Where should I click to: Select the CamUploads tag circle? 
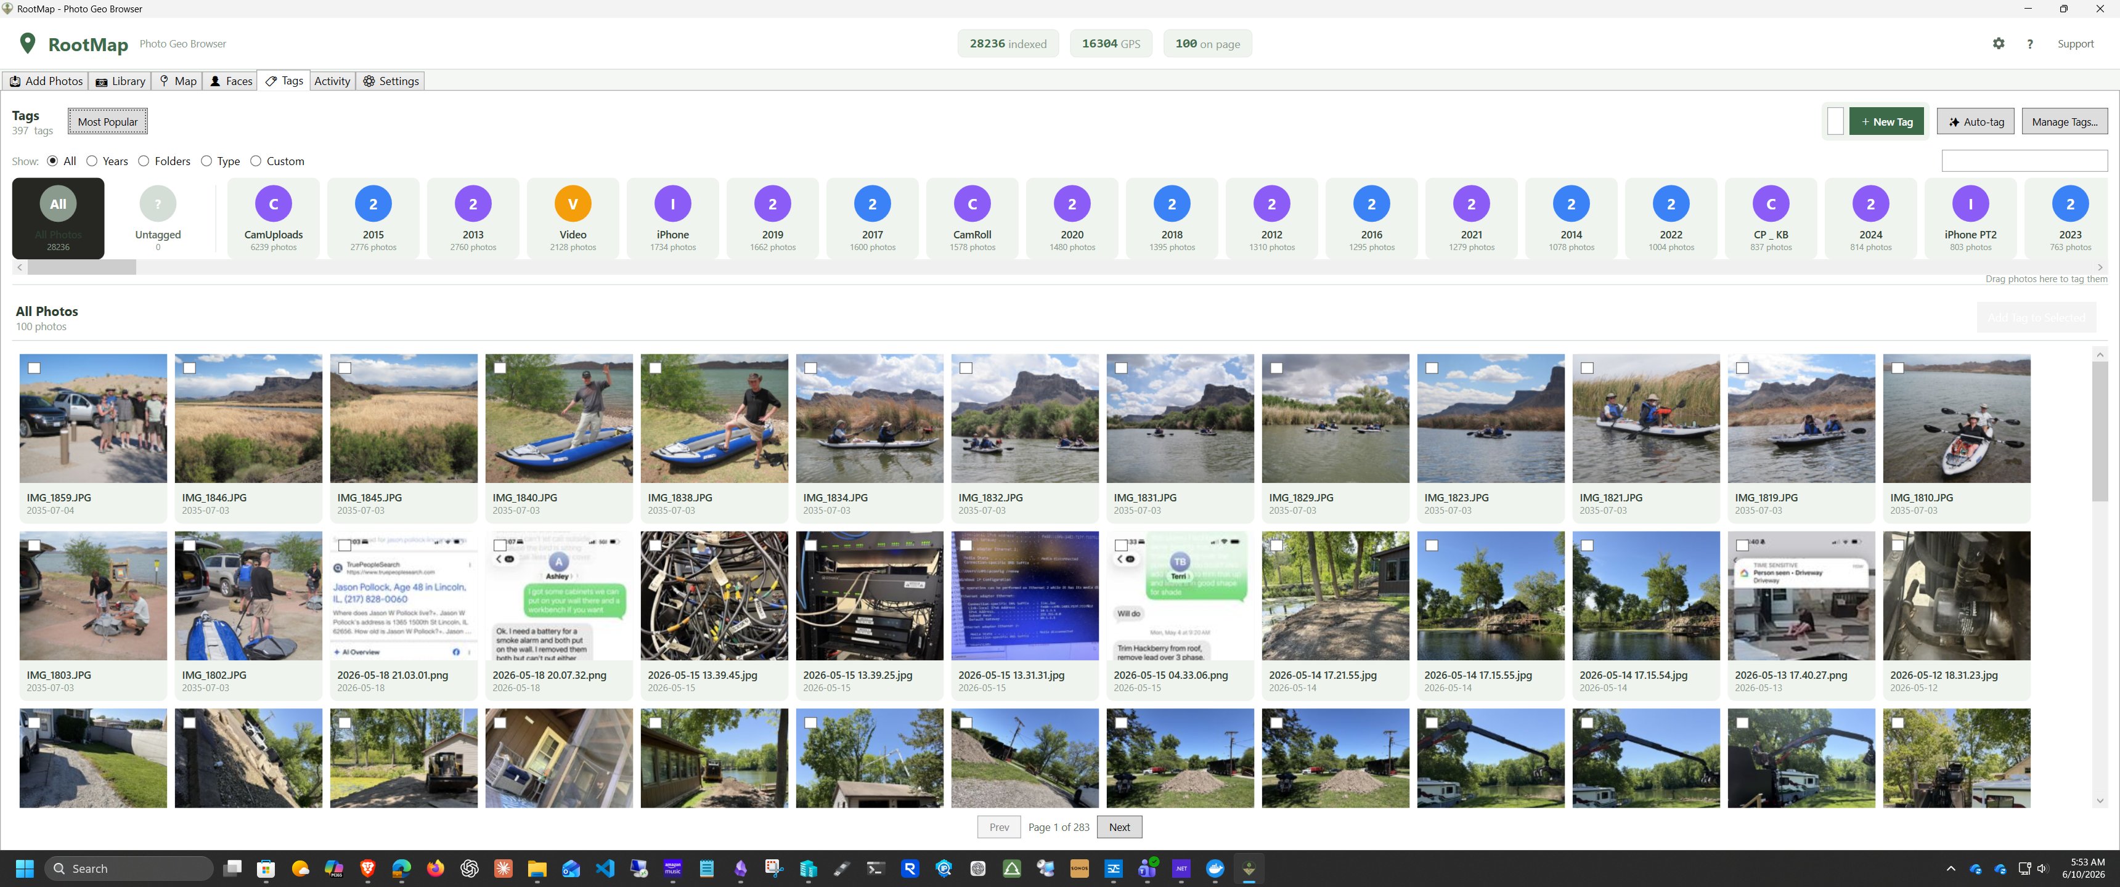click(273, 203)
